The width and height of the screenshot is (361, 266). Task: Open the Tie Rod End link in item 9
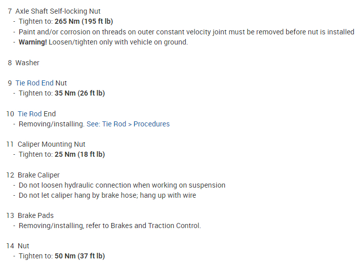tap(34, 83)
